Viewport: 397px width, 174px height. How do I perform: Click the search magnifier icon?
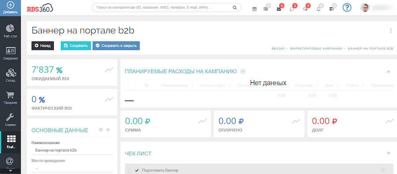235,7
